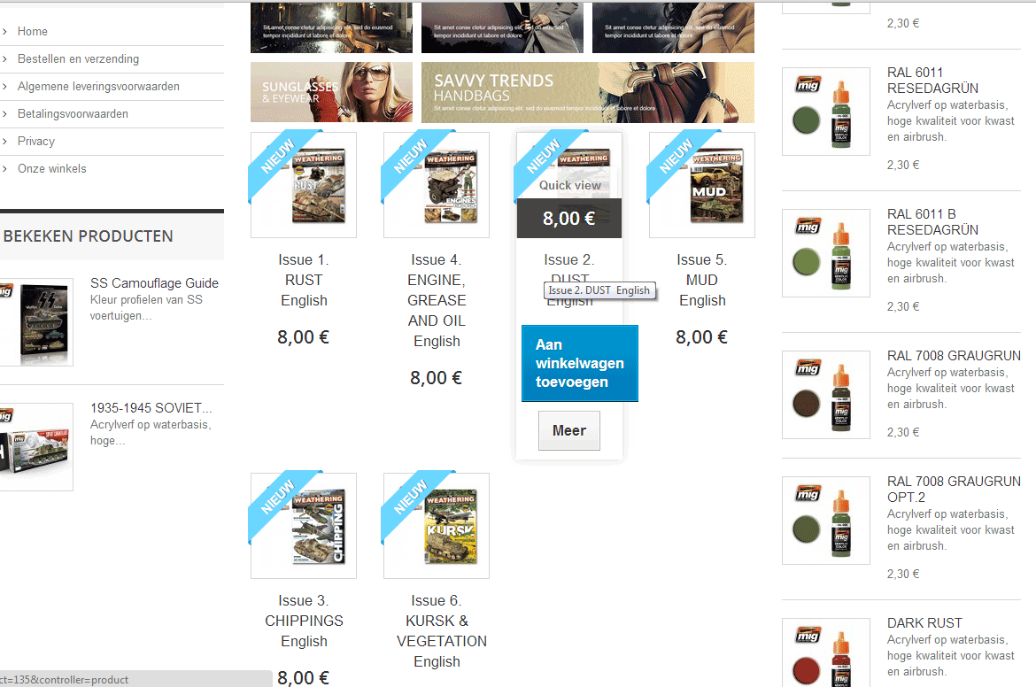Click RAL 6011 RESEDAGRÜN paint bottle image
Screen dimensions: 1036x687
click(x=826, y=111)
